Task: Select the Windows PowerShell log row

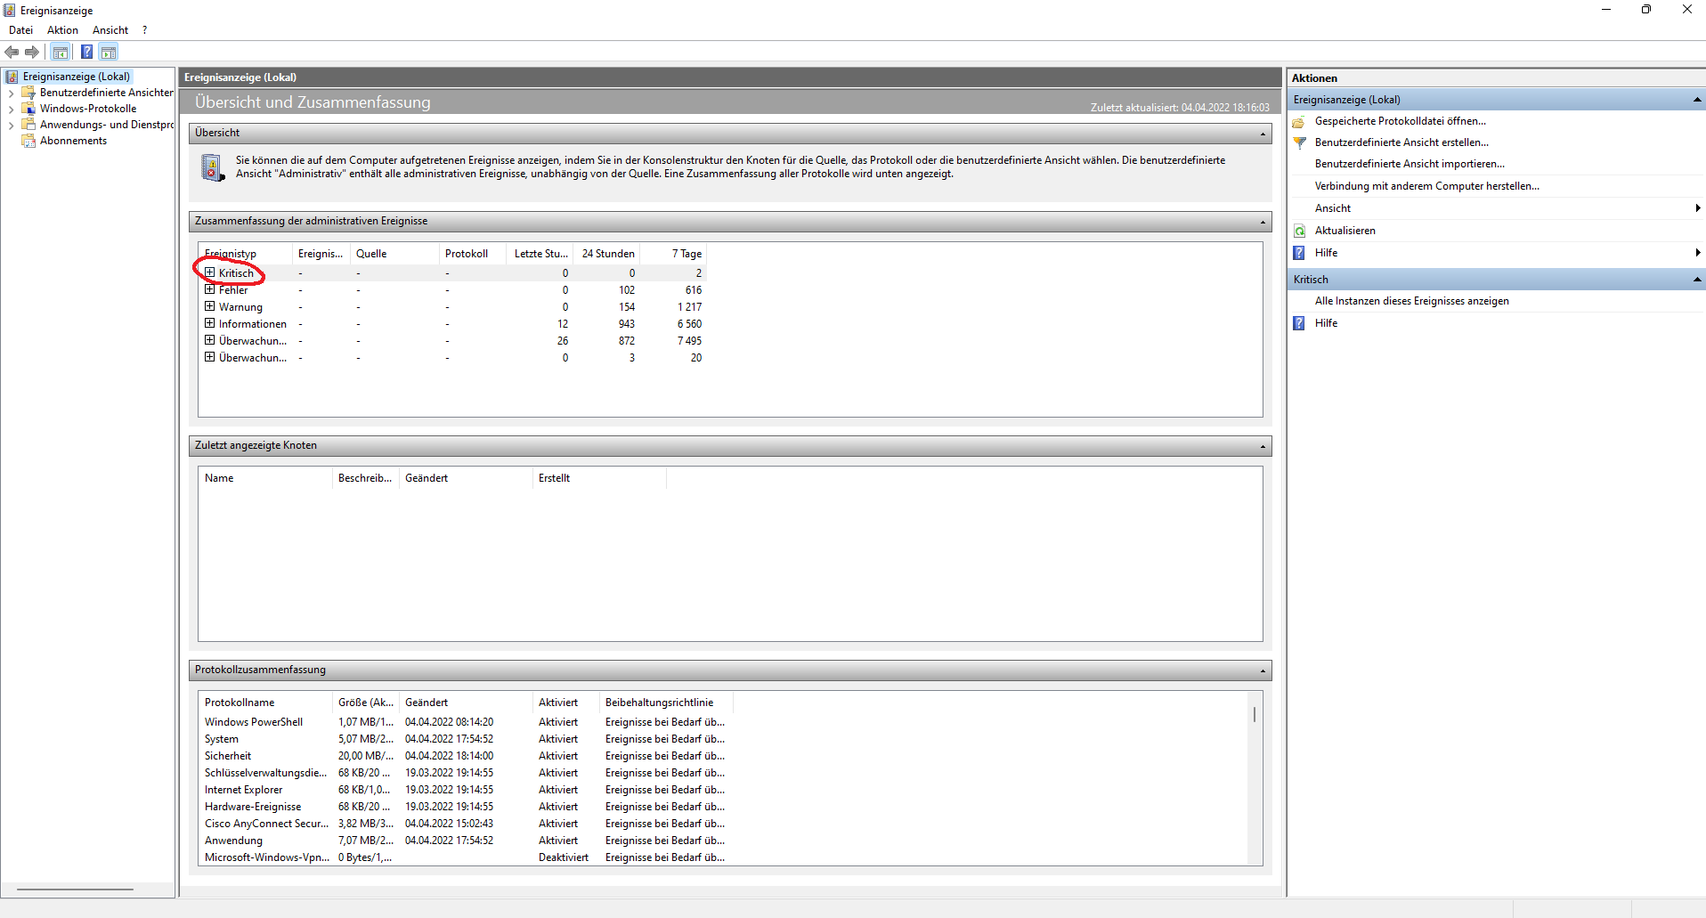Action: pos(465,722)
